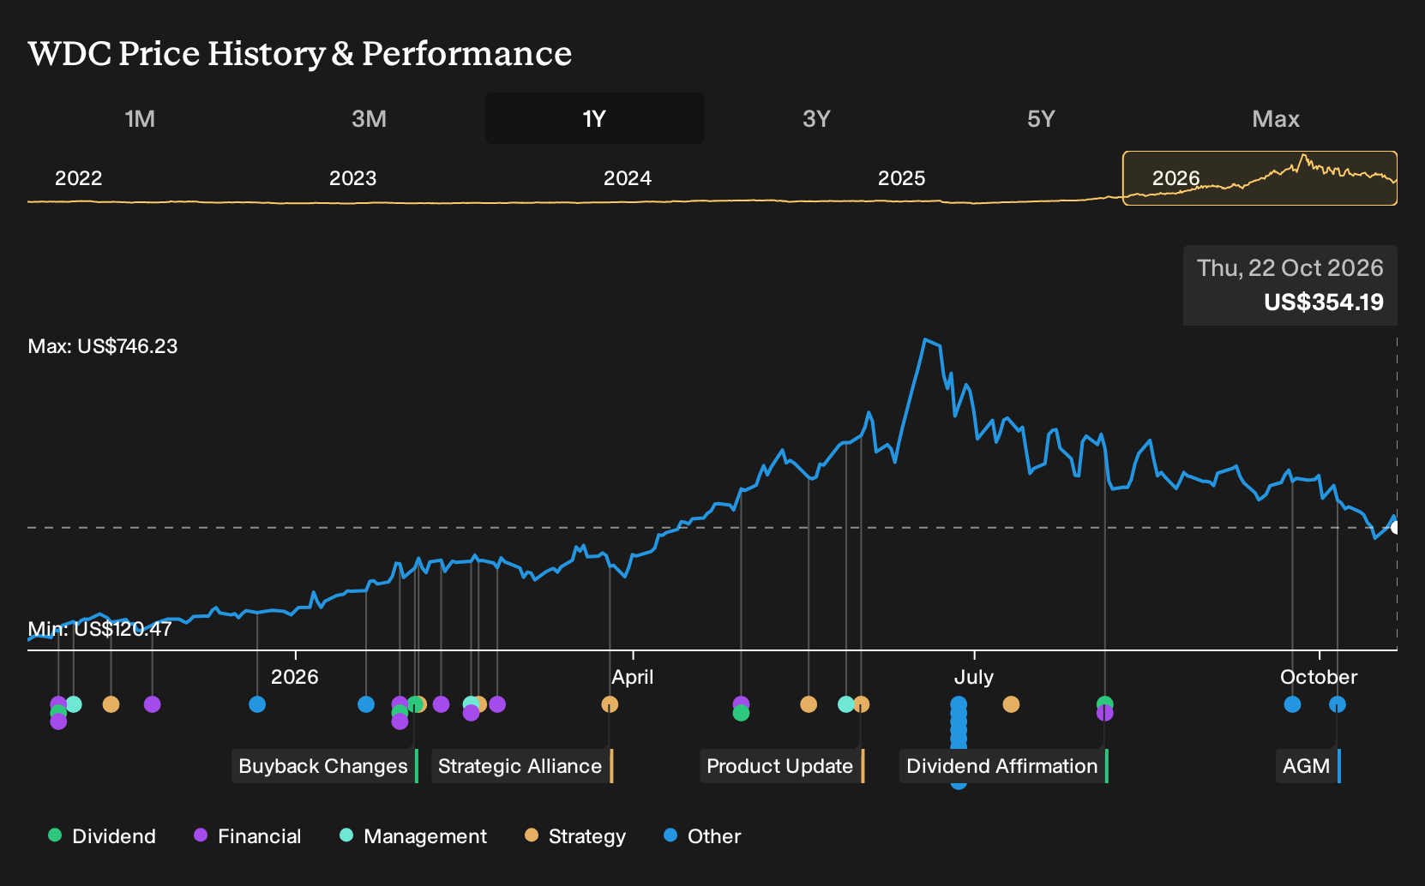Image resolution: width=1425 pixels, height=886 pixels.
Task: Toggle Financial events in the legend
Action: coord(248,836)
